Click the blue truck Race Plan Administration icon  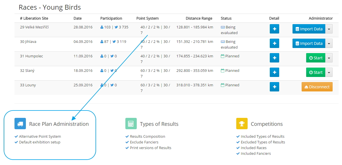pos(20,124)
